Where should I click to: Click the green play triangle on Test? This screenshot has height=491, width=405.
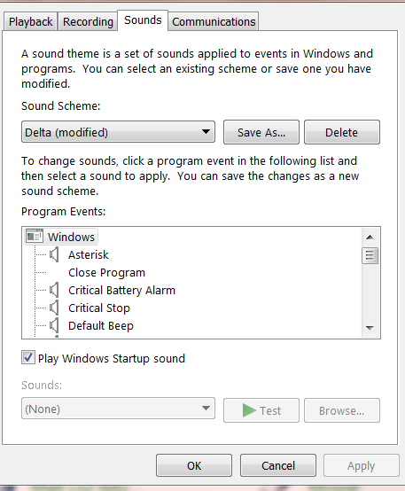click(x=249, y=410)
